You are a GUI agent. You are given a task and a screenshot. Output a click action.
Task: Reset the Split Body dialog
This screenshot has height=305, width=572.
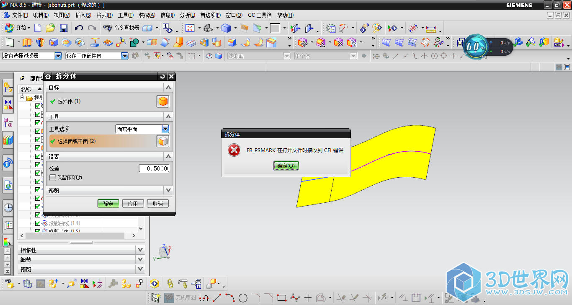162,76
